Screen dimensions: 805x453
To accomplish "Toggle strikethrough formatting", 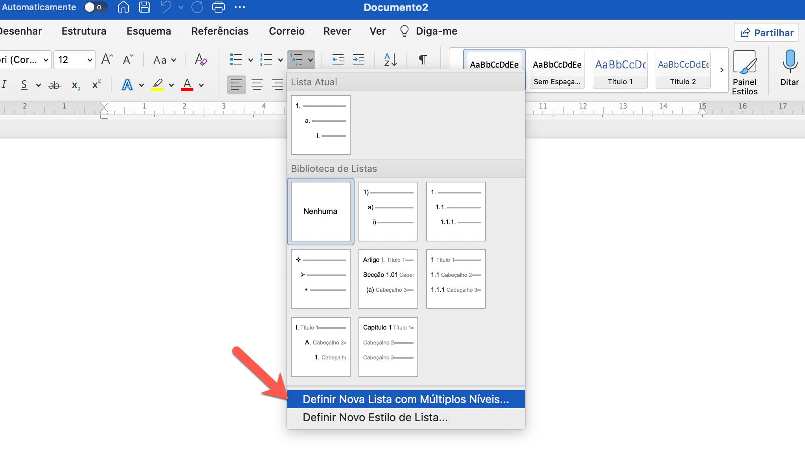I will [x=54, y=85].
